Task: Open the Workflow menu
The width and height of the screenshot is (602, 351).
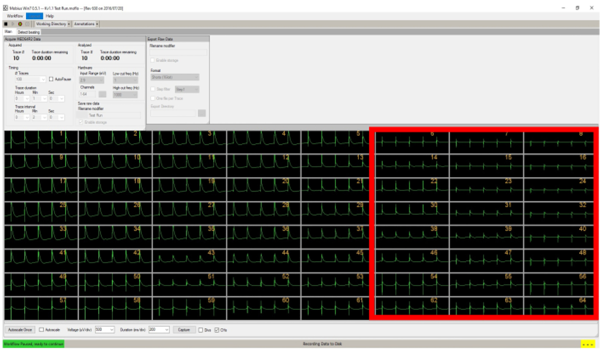Action: [x=15, y=16]
